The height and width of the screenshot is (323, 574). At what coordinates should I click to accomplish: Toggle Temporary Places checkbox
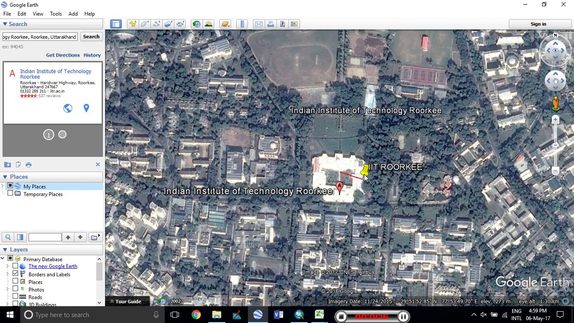[x=10, y=194]
